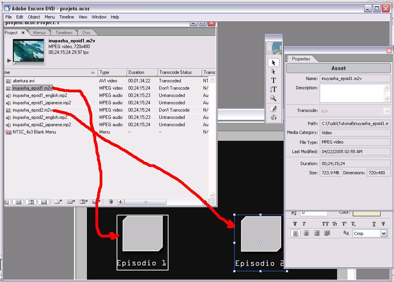The height and width of the screenshot is (282, 394).
Task: Click the Properties tab
Action: pos(301,59)
